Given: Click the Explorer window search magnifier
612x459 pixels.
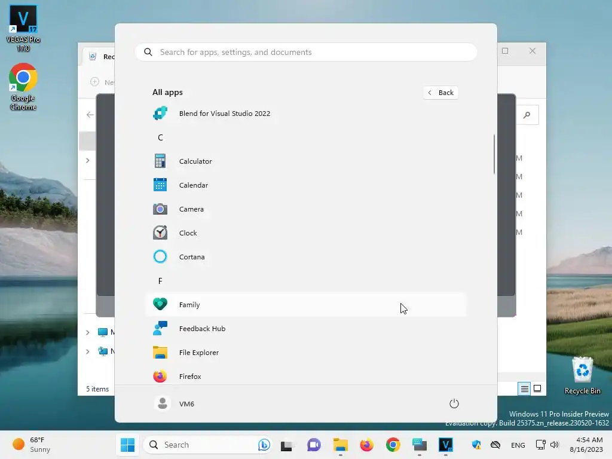Looking at the screenshot, I should (x=527, y=115).
